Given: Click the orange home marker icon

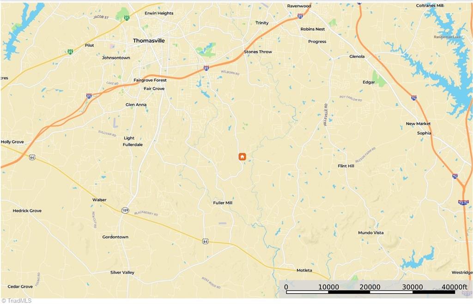Looking at the screenshot, I should point(242,156).
